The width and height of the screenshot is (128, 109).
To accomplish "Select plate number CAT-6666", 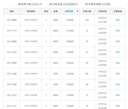I will (x=12, y=41).
